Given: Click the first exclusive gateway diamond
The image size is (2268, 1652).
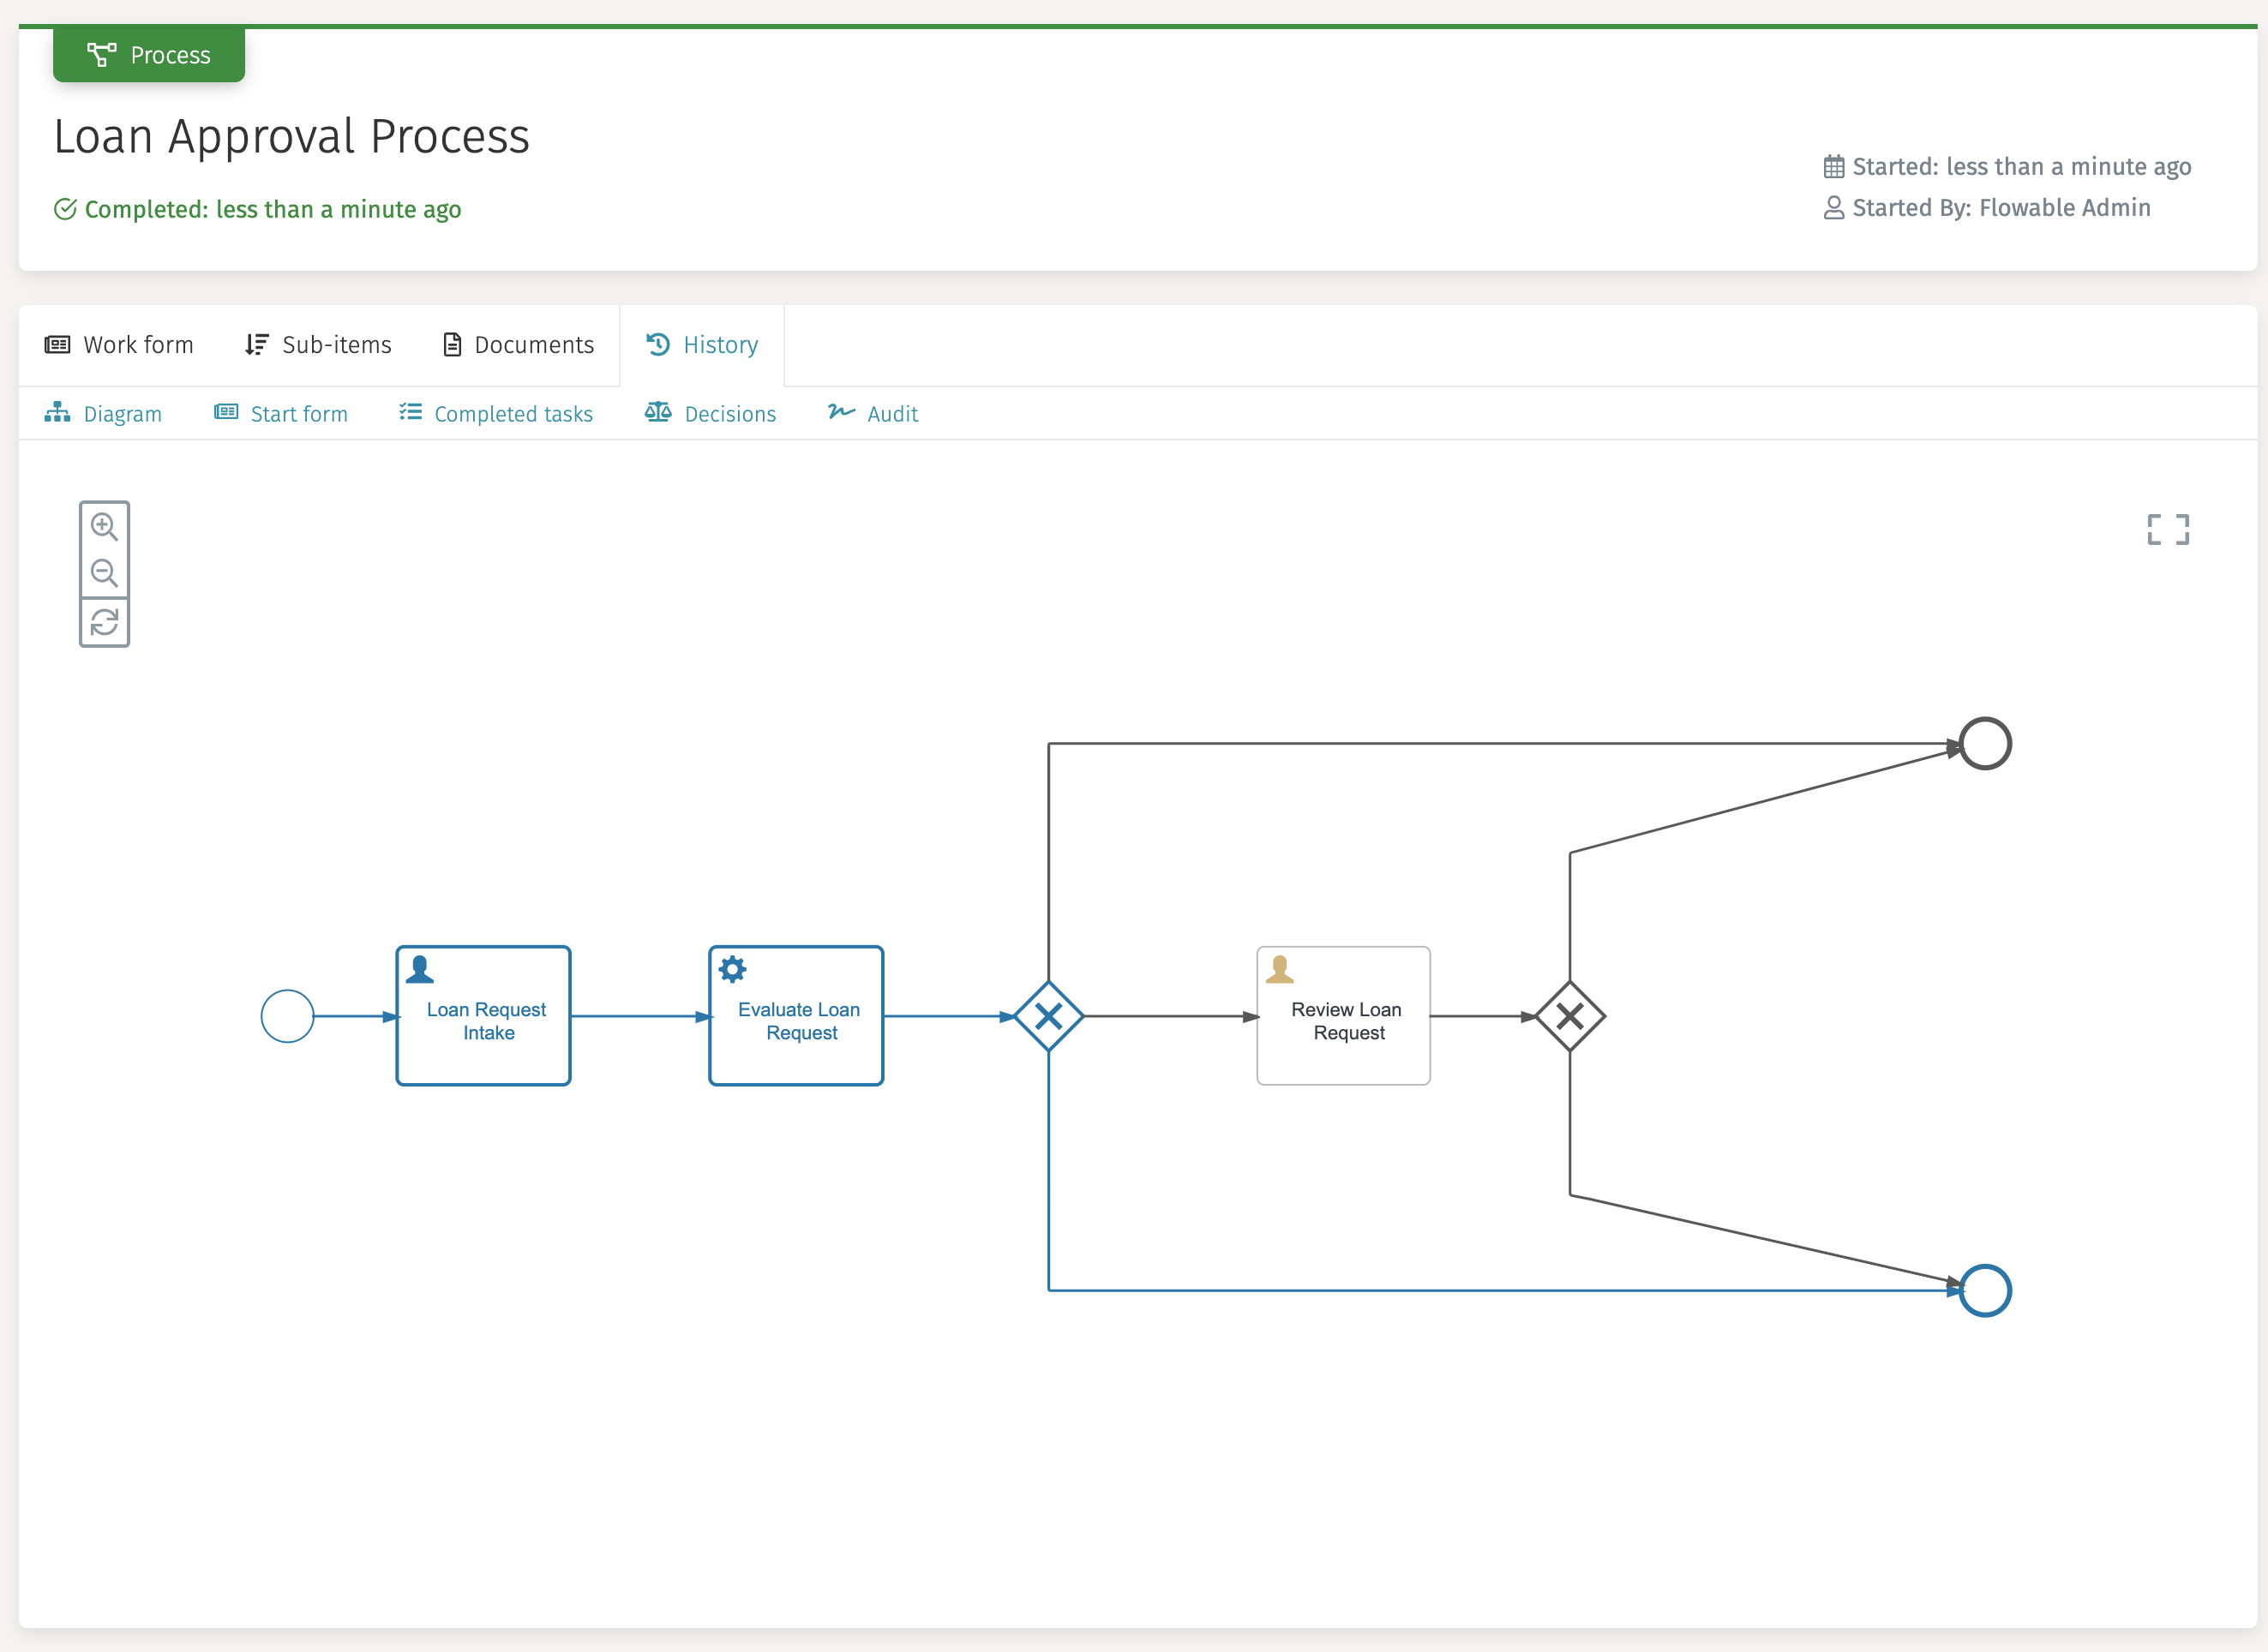Looking at the screenshot, I should pyautogui.click(x=1048, y=1015).
